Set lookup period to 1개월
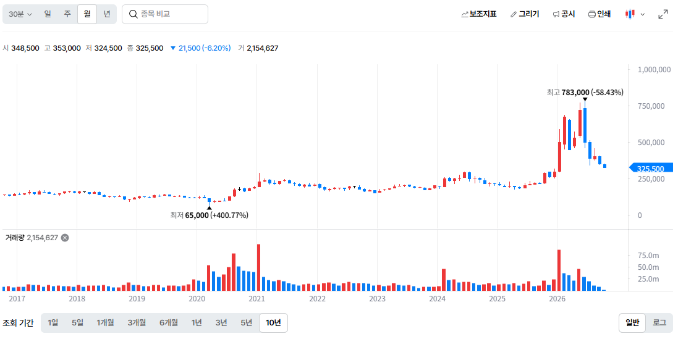The height and width of the screenshot is (339, 678). click(105, 322)
